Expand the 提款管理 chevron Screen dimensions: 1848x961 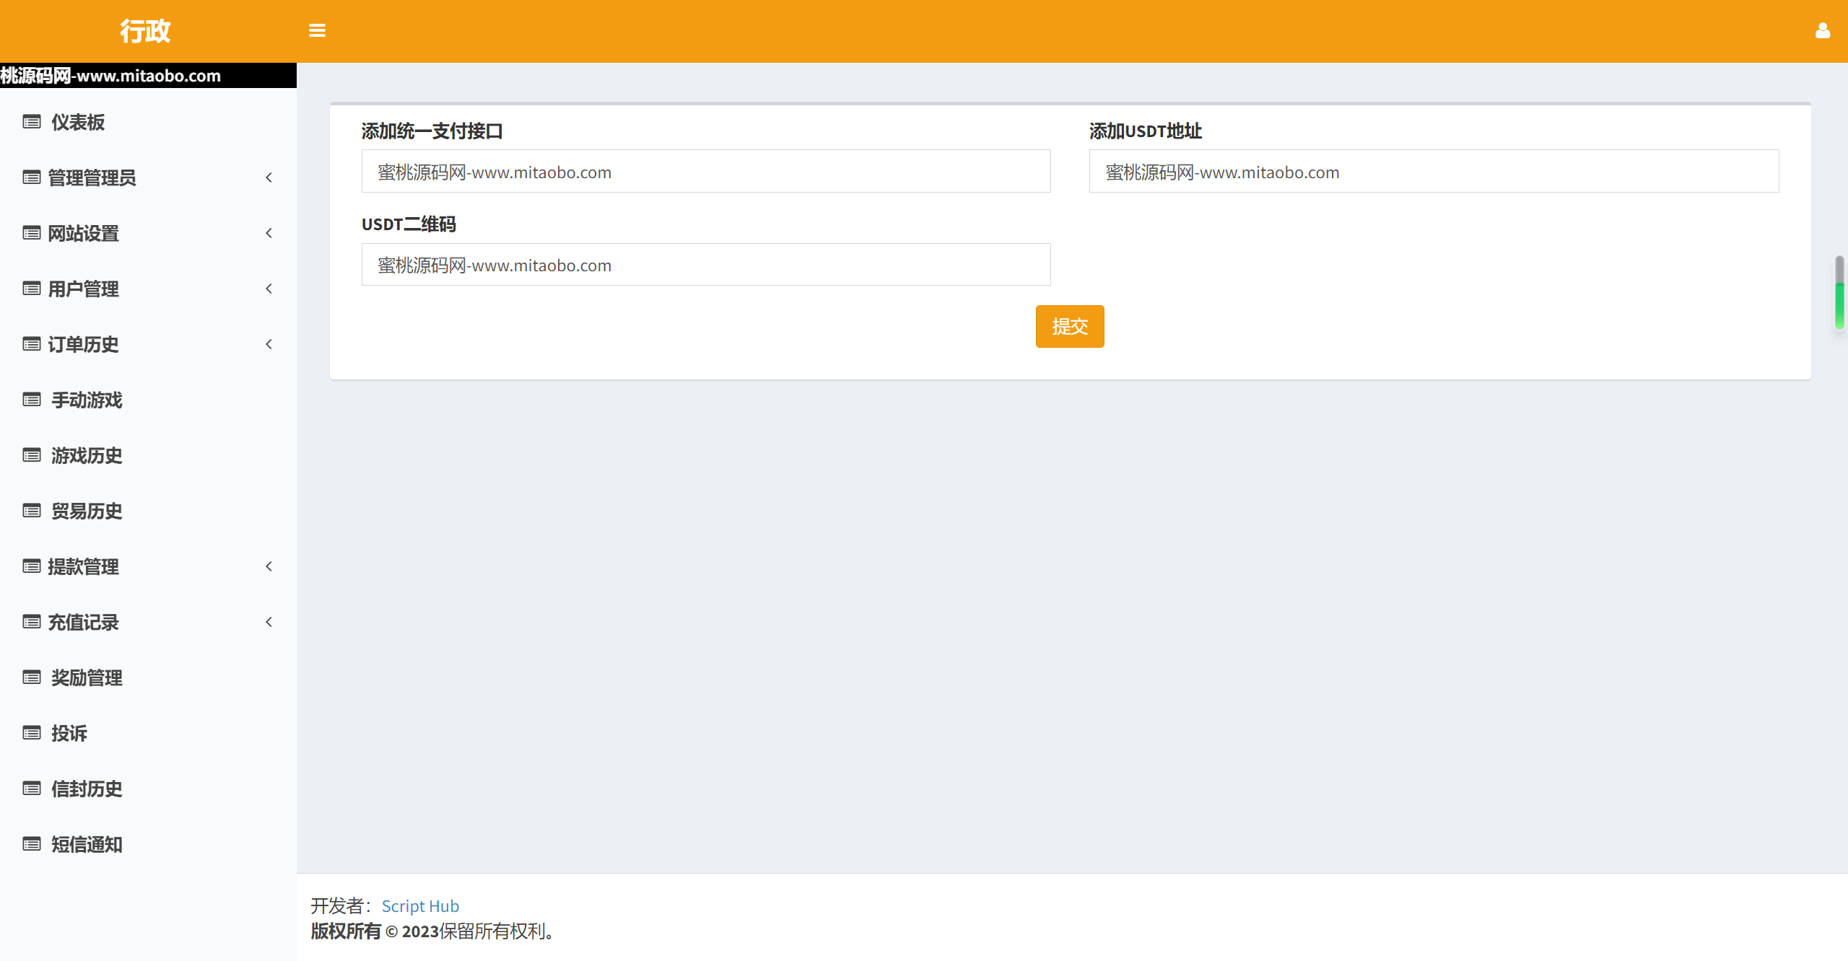coord(269,566)
